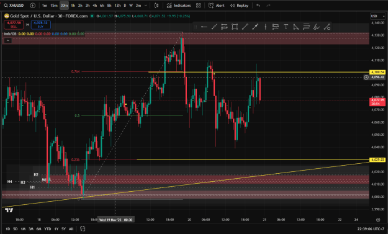Set date range to 5D
388x234 pixels.
pos(16,229)
